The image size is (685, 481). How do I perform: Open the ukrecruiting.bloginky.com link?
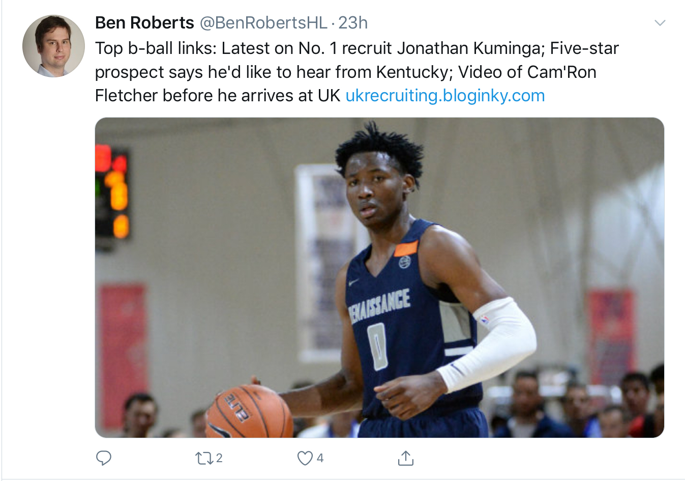445,96
